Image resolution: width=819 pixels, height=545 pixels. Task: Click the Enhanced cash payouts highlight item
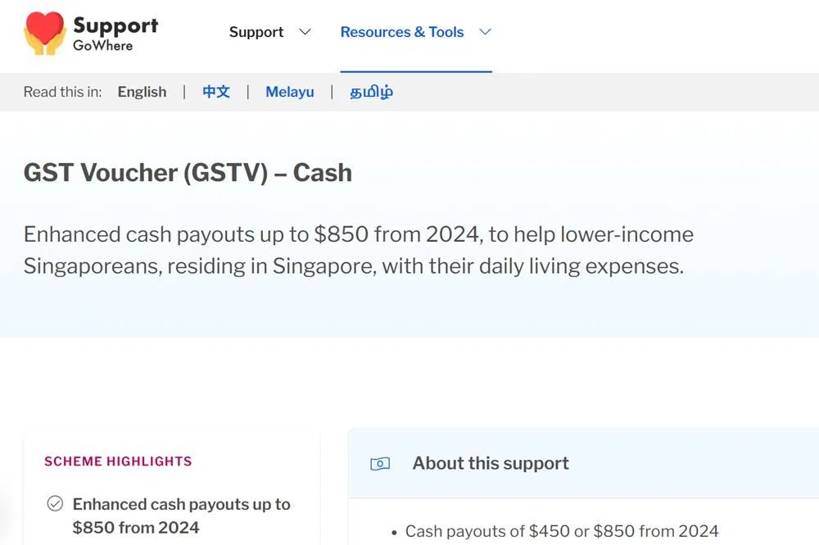click(x=181, y=515)
